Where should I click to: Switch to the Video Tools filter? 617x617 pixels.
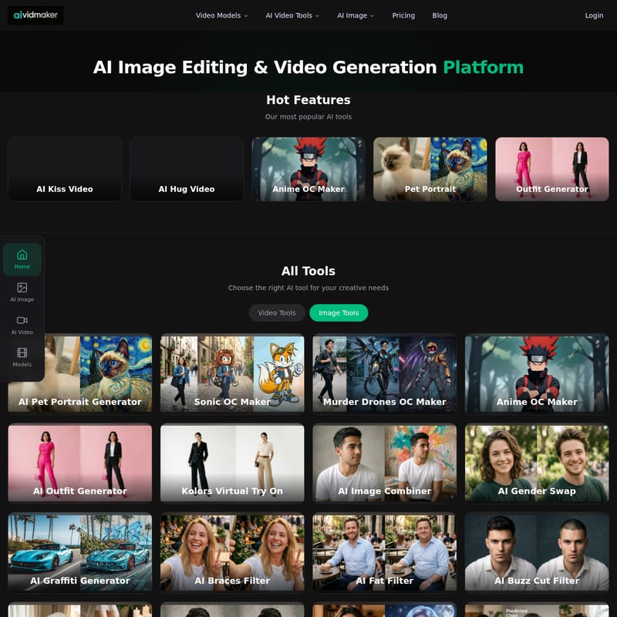tap(277, 313)
